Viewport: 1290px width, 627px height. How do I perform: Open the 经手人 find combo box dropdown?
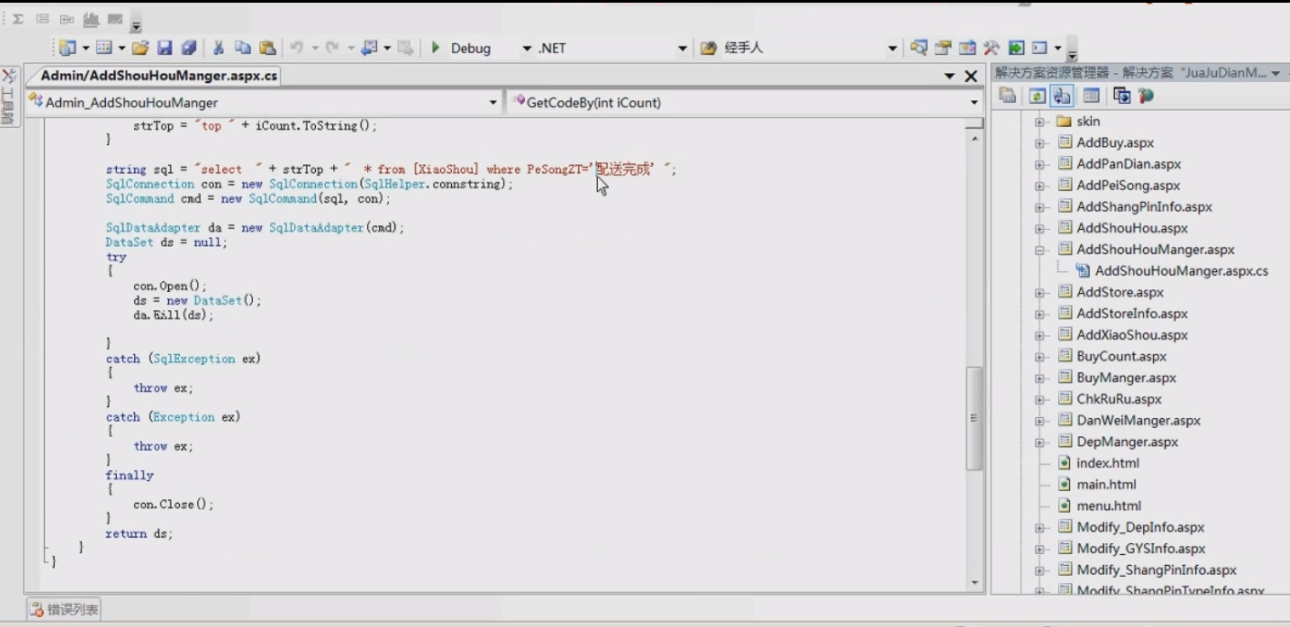click(x=892, y=48)
